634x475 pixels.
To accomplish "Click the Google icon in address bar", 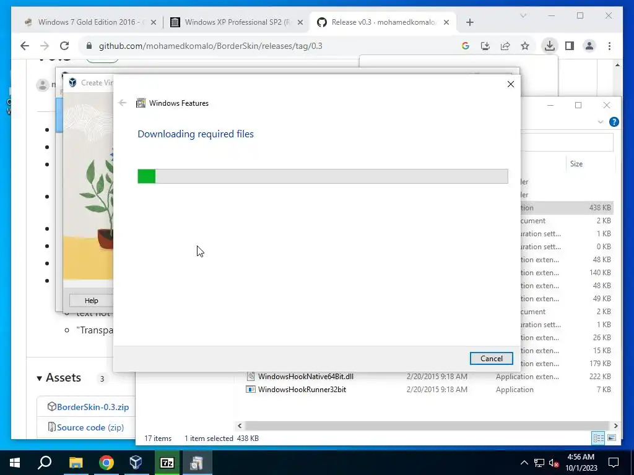I will [466, 46].
